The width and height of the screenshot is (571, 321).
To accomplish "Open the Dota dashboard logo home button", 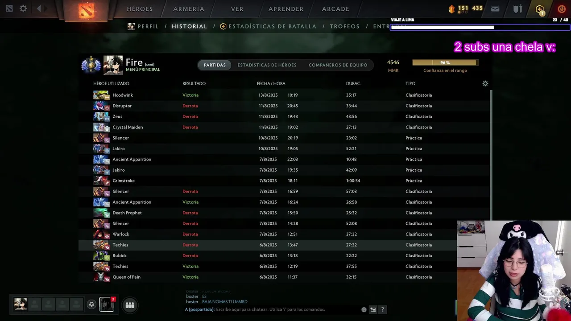I will pos(86,10).
